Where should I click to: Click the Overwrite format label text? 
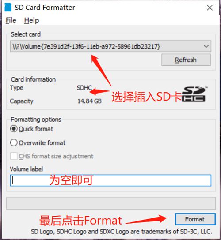42,143
